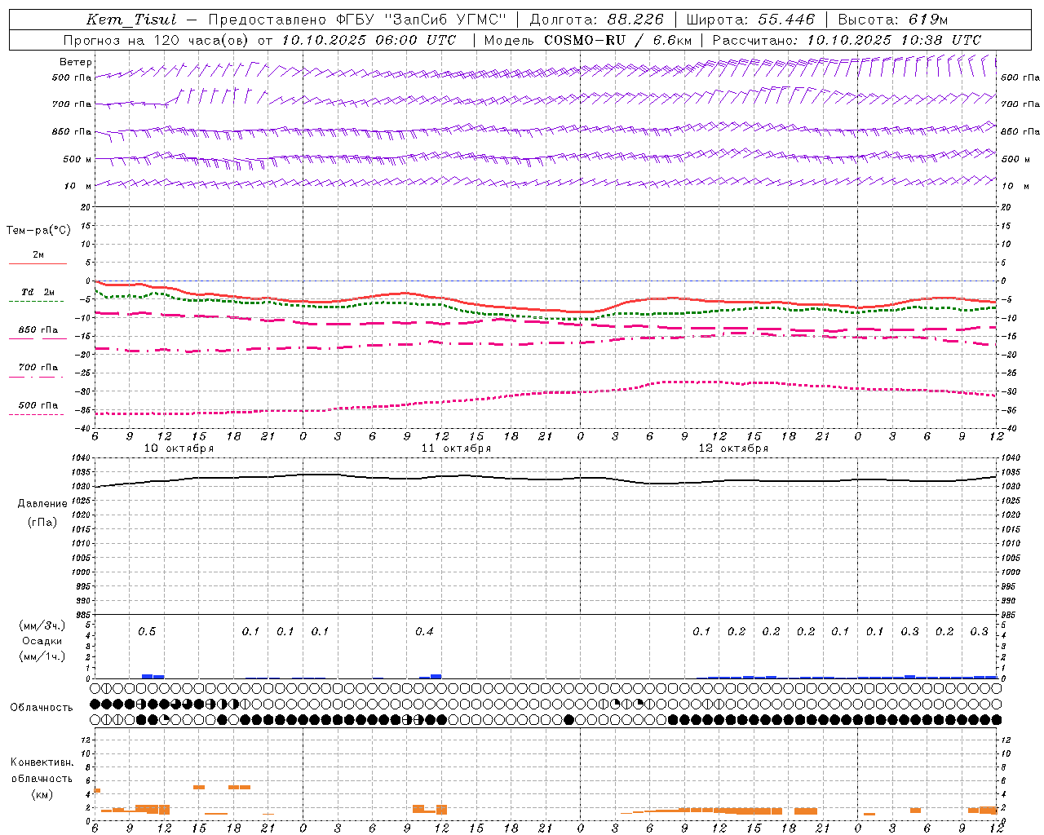This screenshot has width=1044, height=835.
Task: Click the '(гПа)' unit label under Давление
Action: (x=42, y=523)
